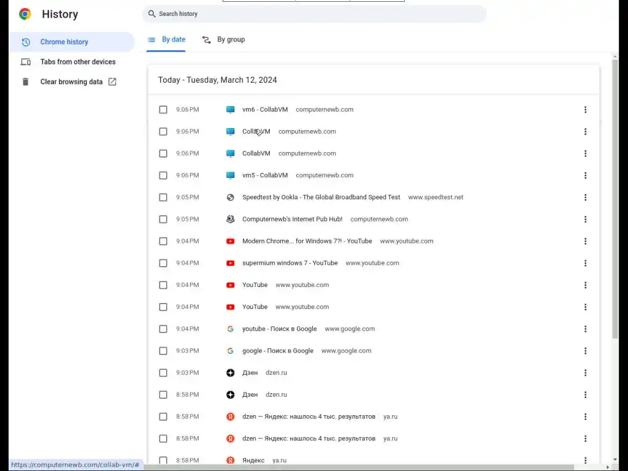Viewport: 628px width, 471px height.
Task: Open youtube - Поиск в Google link
Action: 280,329
